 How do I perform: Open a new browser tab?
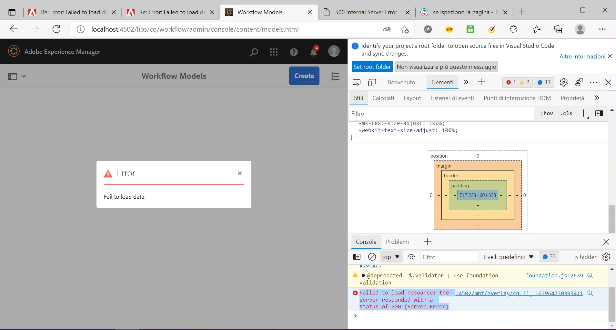[522, 12]
